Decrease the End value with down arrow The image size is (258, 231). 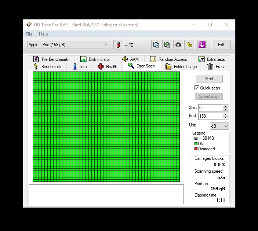(x=226, y=118)
